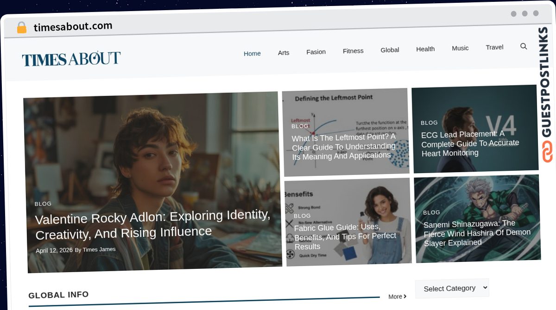The image size is (556, 310).
Task: Open the Home menu item
Action: point(252,54)
